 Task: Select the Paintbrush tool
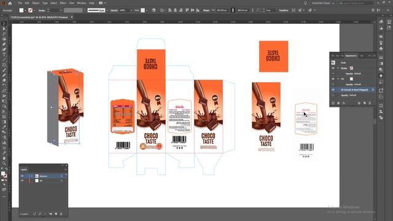point(4,70)
